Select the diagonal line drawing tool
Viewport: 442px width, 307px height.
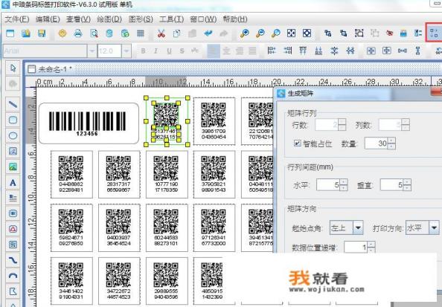13,105
